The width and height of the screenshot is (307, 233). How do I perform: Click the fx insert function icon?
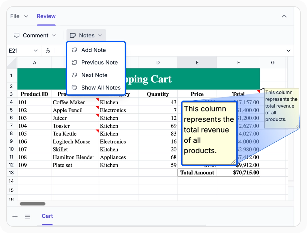48,51
